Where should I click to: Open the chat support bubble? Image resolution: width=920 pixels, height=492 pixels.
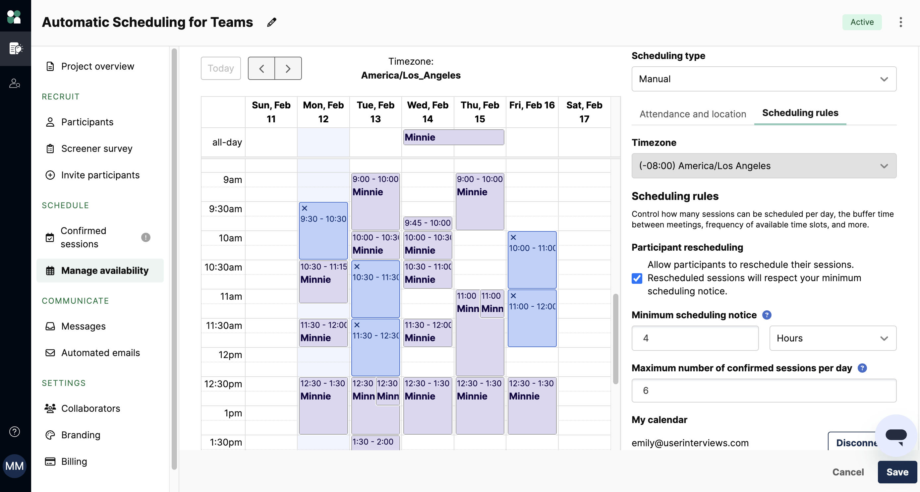pos(896,435)
